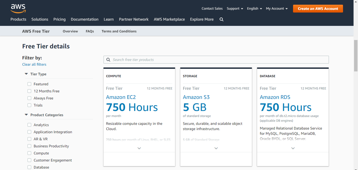Switch to the Overview tab
Image resolution: width=358 pixels, height=170 pixels.
click(70, 31)
